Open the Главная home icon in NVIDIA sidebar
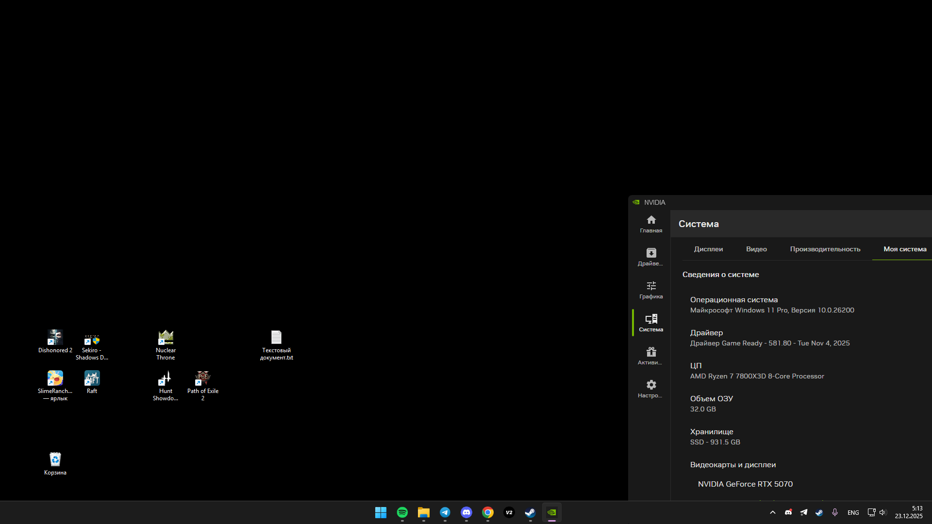Screen dimensions: 932x524 point(651,224)
